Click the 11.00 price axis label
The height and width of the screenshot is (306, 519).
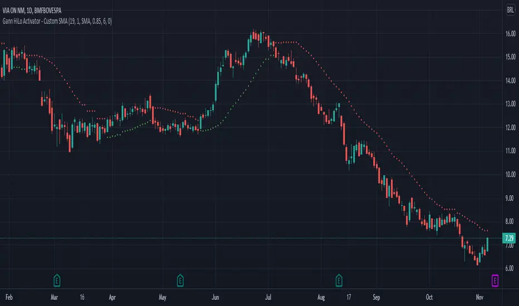click(x=511, y=151)
